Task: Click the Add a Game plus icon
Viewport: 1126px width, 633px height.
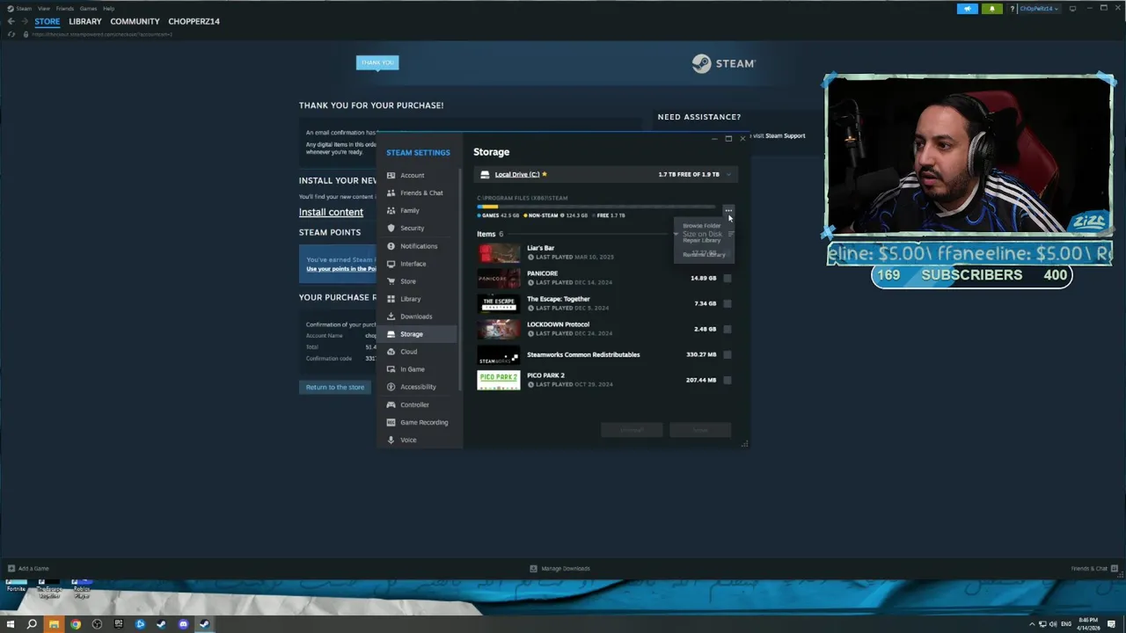Action: click(x=11, y=569)
